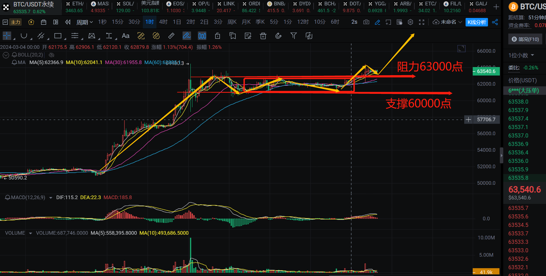Switch to the 4时 timeframe tab

tap(163, 22)
